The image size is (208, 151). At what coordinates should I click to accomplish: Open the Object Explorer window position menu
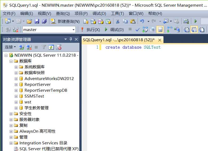pos(65,39)
